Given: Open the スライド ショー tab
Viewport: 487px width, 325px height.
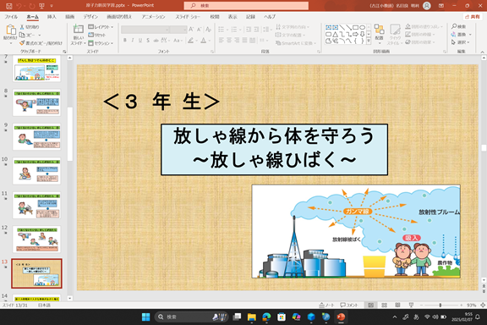Looking at the screenshot, I should click(188, 16).
